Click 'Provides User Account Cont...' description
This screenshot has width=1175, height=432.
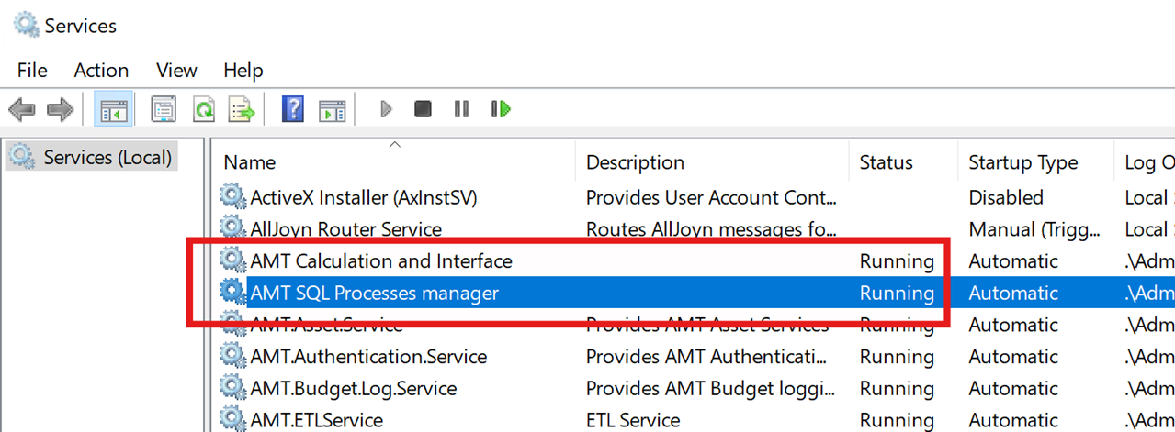coord(711,197)
